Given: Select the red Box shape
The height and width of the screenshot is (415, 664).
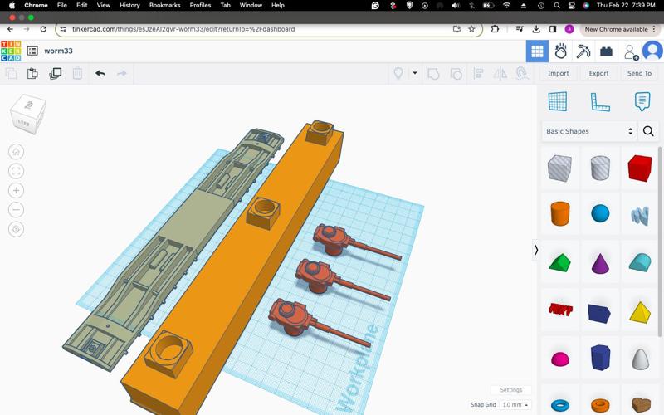Looking at the screenshot, I should 639,168.
